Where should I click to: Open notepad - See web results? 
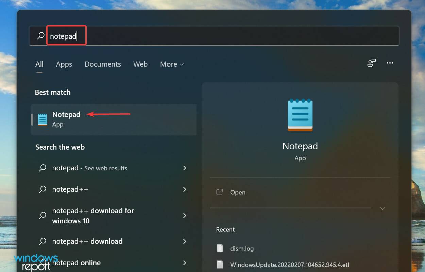point(90,168)
